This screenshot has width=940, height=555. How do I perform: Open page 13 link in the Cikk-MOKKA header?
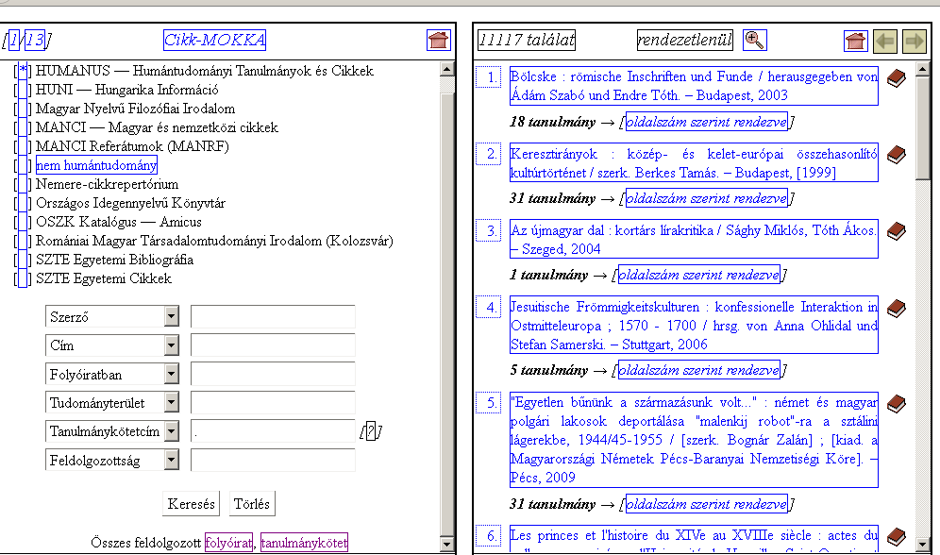(x=35, y=41)
